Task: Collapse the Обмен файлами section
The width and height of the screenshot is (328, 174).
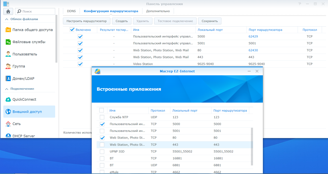Action: [x=7, y=19]
